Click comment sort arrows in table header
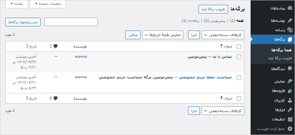 [50, 46]
